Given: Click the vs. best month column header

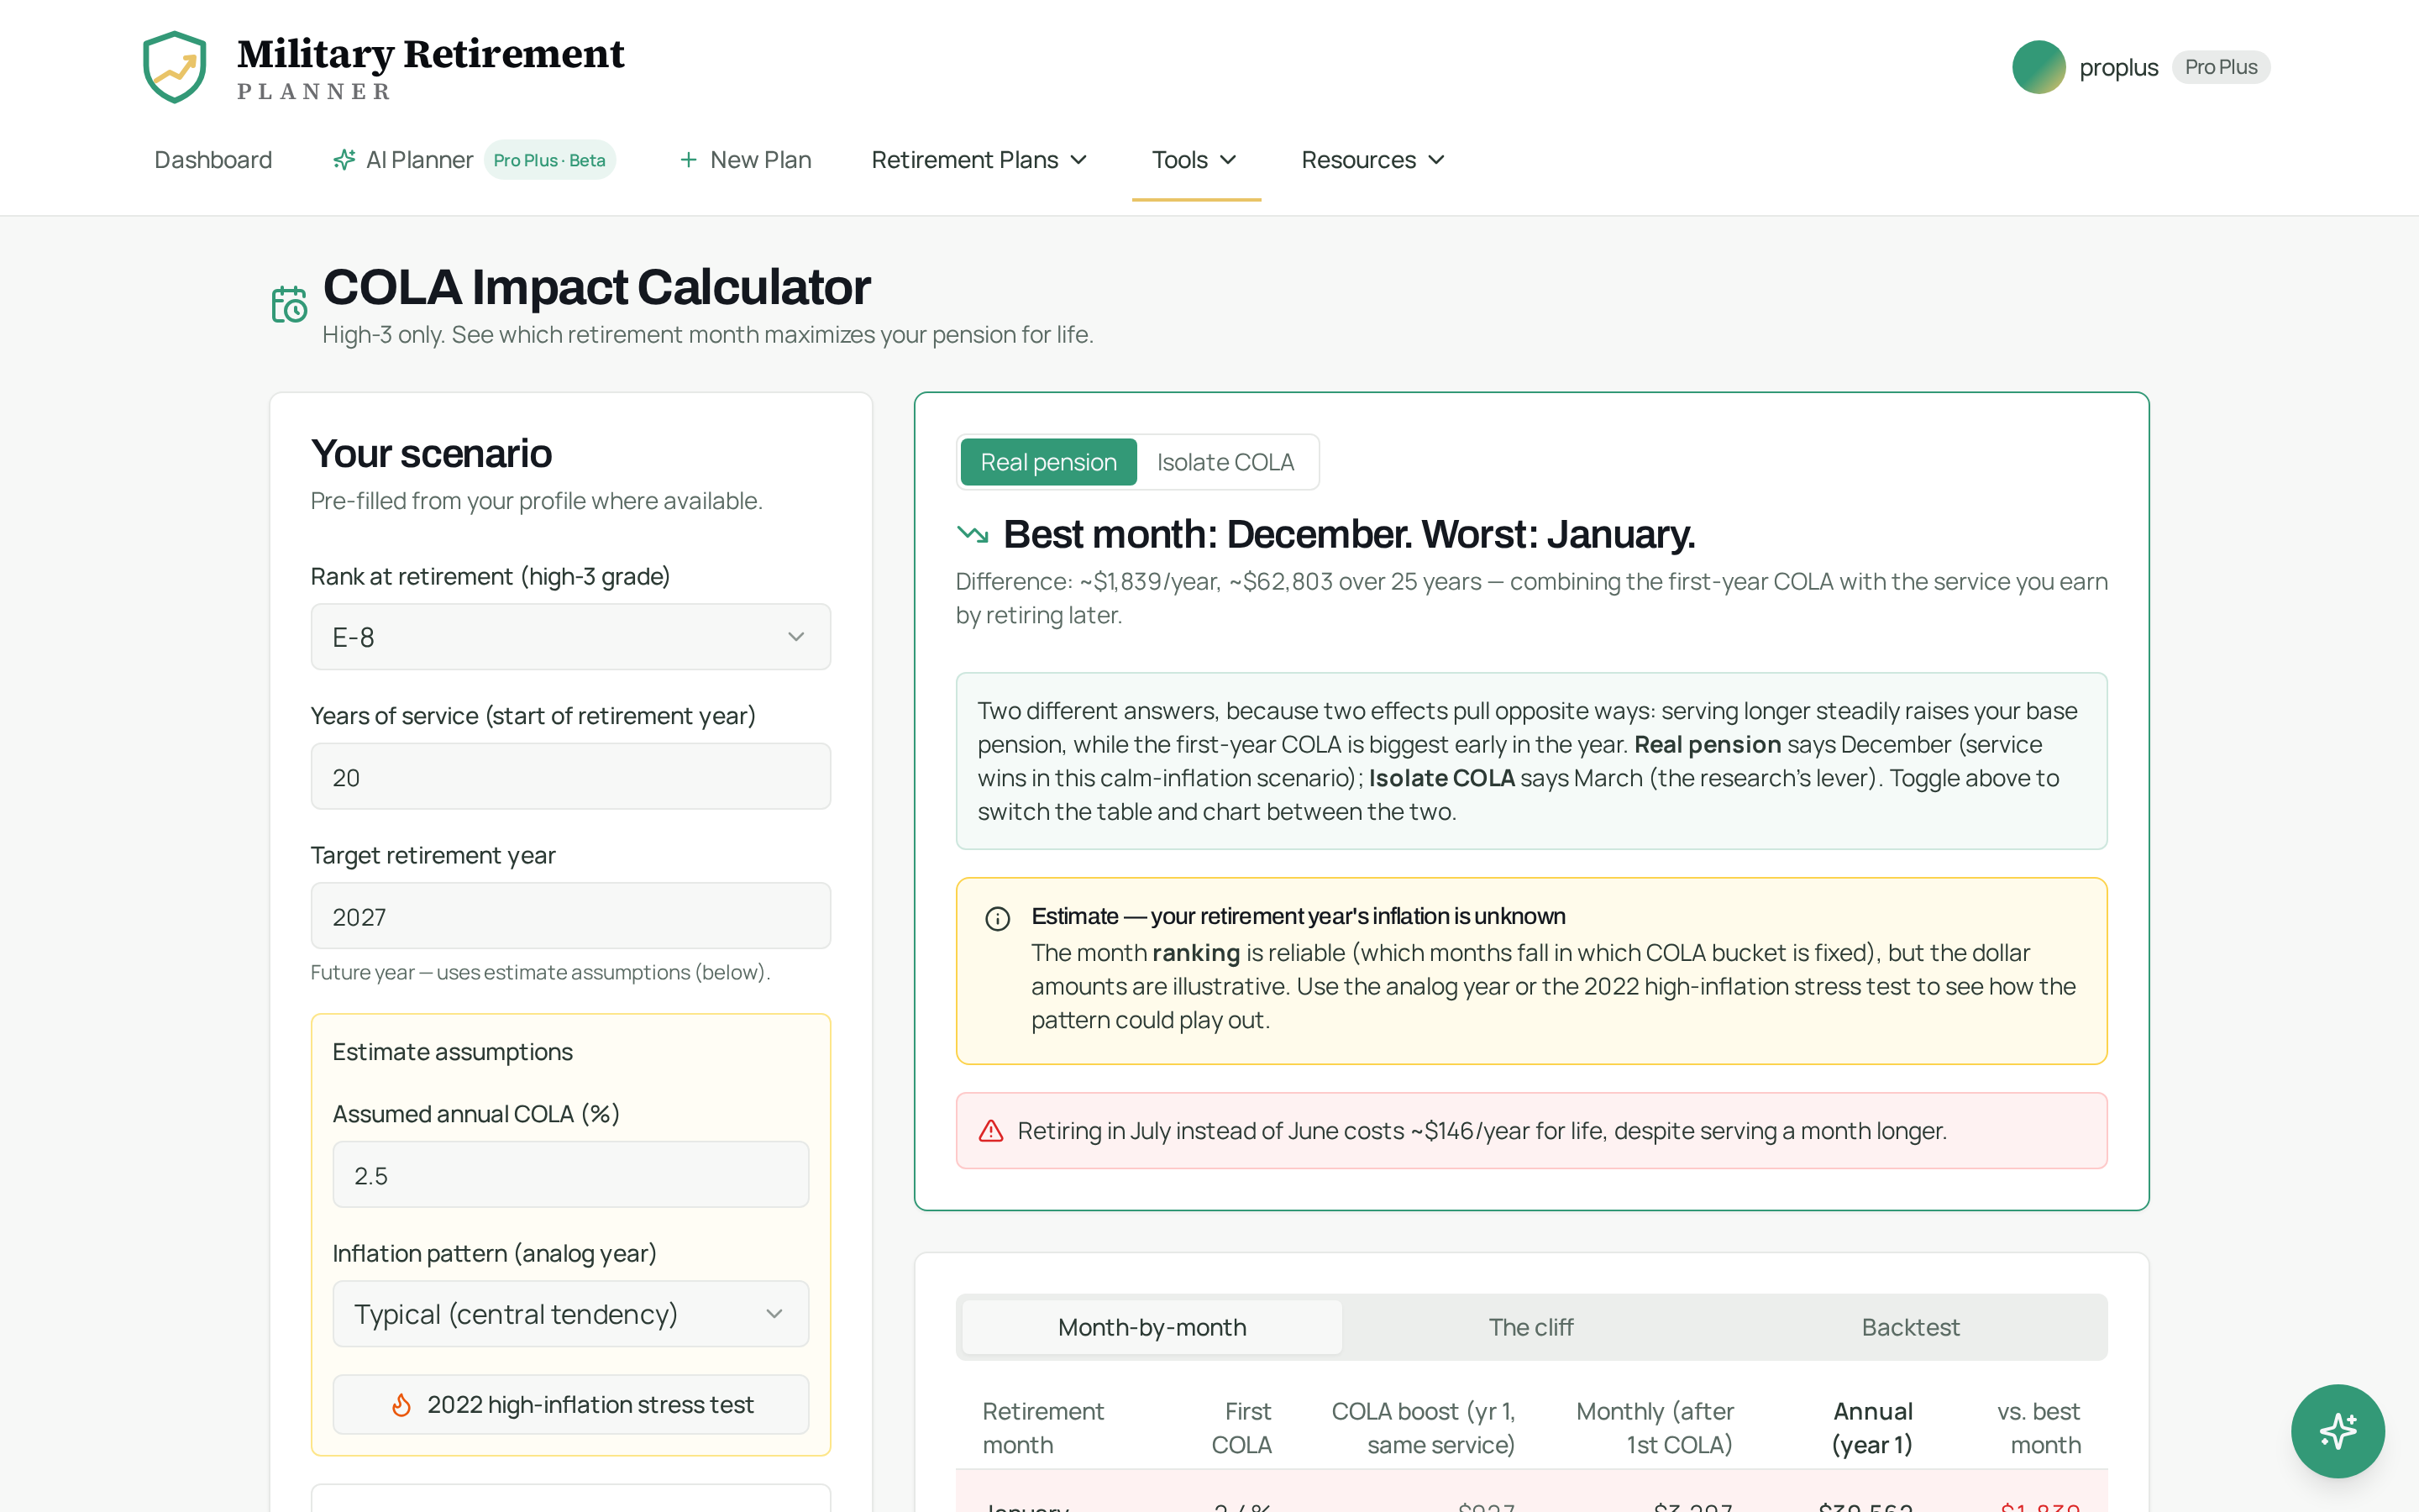Looking at the screenshot, I should click(2039, 1428).
